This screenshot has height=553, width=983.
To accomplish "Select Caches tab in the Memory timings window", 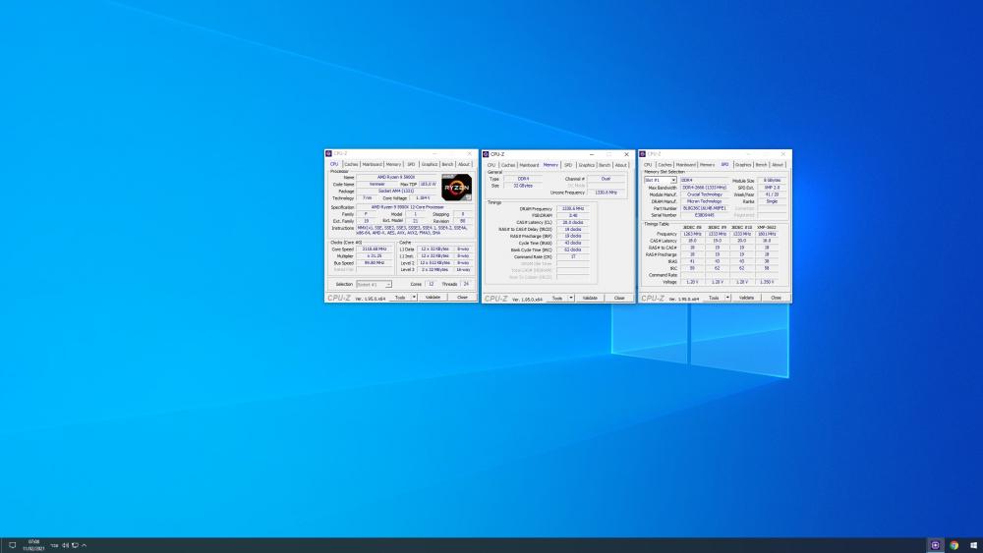I will pos(508,165).
